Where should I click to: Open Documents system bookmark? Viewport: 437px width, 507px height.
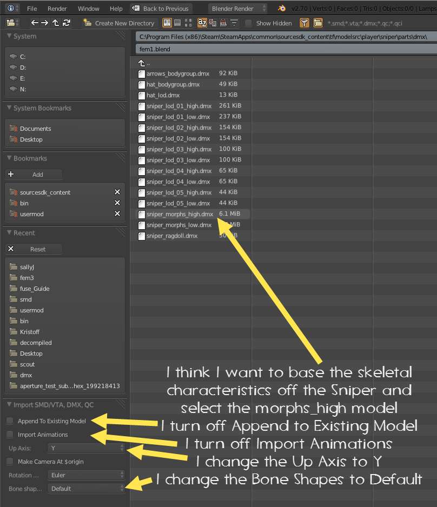point(65,129)
